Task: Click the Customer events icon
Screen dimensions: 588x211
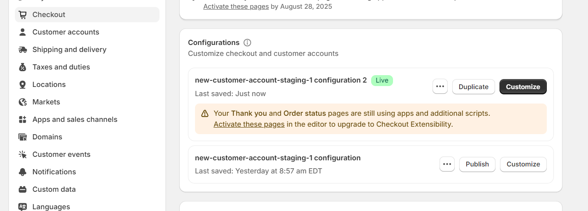Action: tap(23, 155)
